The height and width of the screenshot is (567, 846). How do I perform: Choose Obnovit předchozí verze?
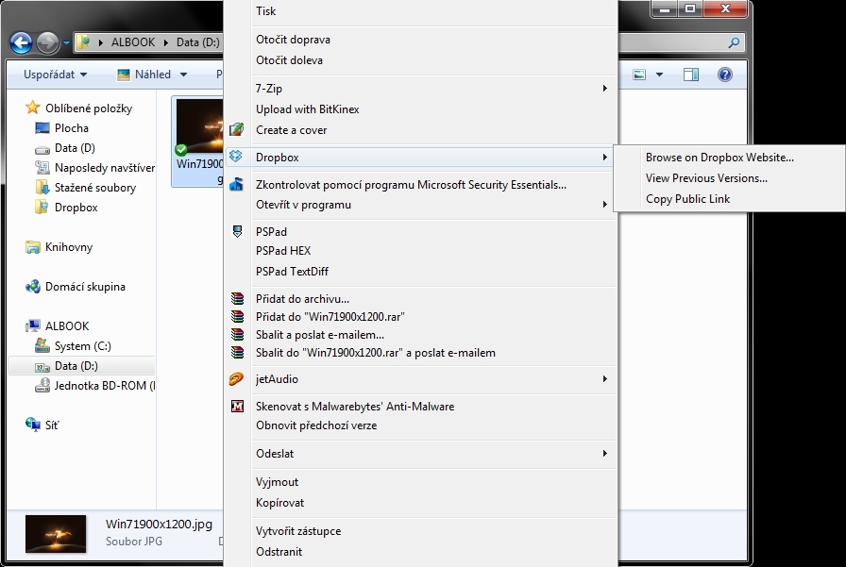[420, 425]
